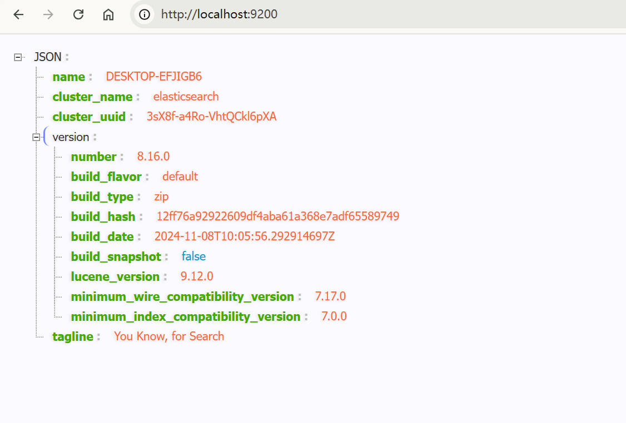Image resolution: width=626 pixels, height=423 pixels.
Task: Click the build date value 2024-11-08T10:05:56
Action: pyautogui.click(x=244, y=236)
